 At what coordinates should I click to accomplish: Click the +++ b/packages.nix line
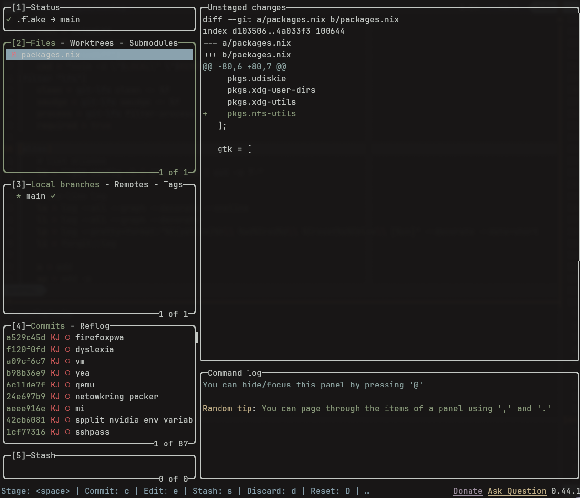(x=247, y=55)
